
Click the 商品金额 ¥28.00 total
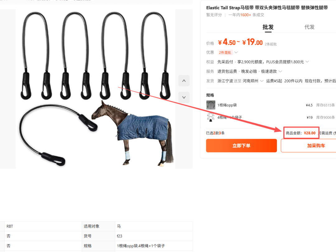[x=301, y=133]
